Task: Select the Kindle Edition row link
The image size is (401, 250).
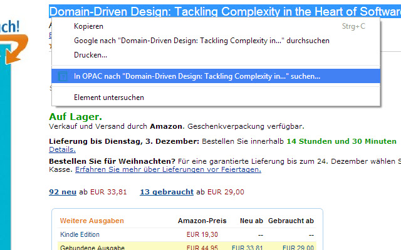Action: coord(80,234)
